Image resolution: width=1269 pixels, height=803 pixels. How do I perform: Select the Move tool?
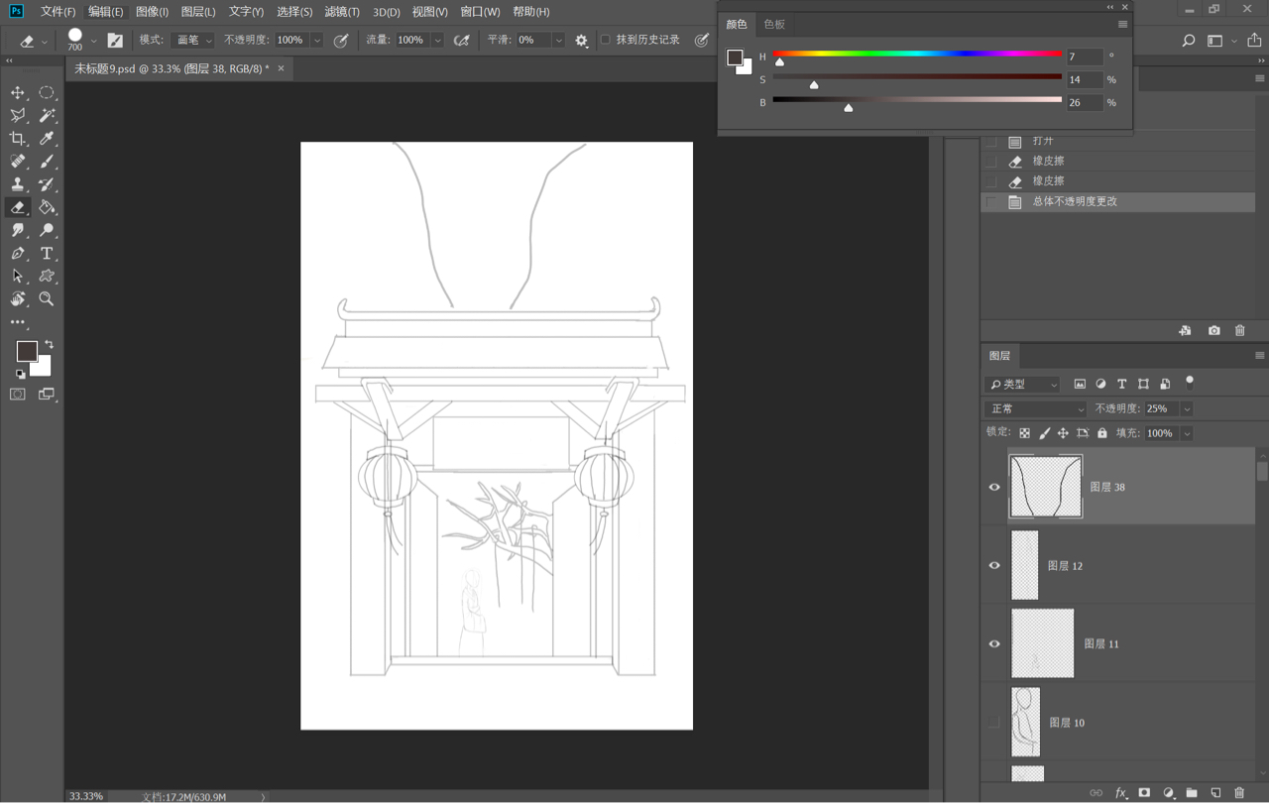[x=18, y=92]
